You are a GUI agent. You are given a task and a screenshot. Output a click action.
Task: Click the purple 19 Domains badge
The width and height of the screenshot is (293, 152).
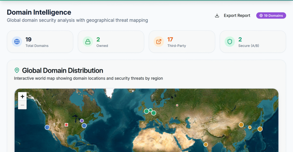click(271, 15)
